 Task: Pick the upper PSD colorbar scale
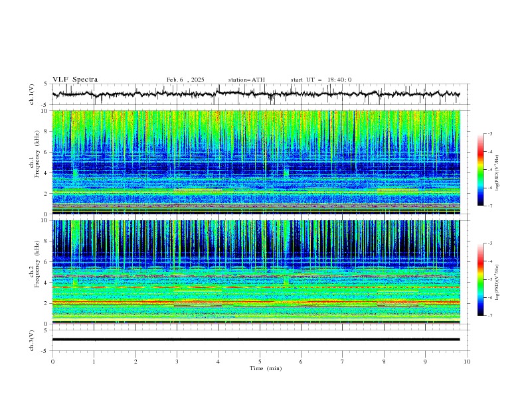480,170
